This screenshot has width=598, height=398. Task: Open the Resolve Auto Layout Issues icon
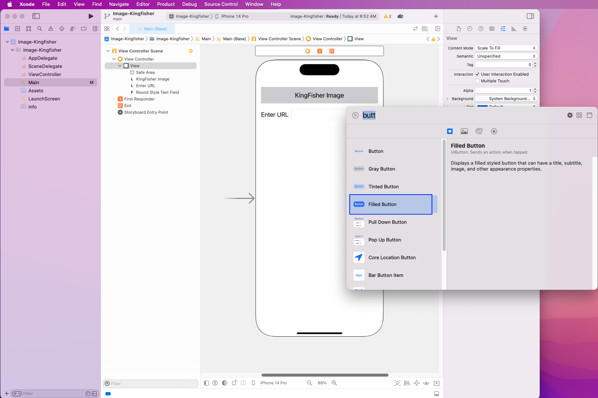pyautogui.click(x=426, y=383)
